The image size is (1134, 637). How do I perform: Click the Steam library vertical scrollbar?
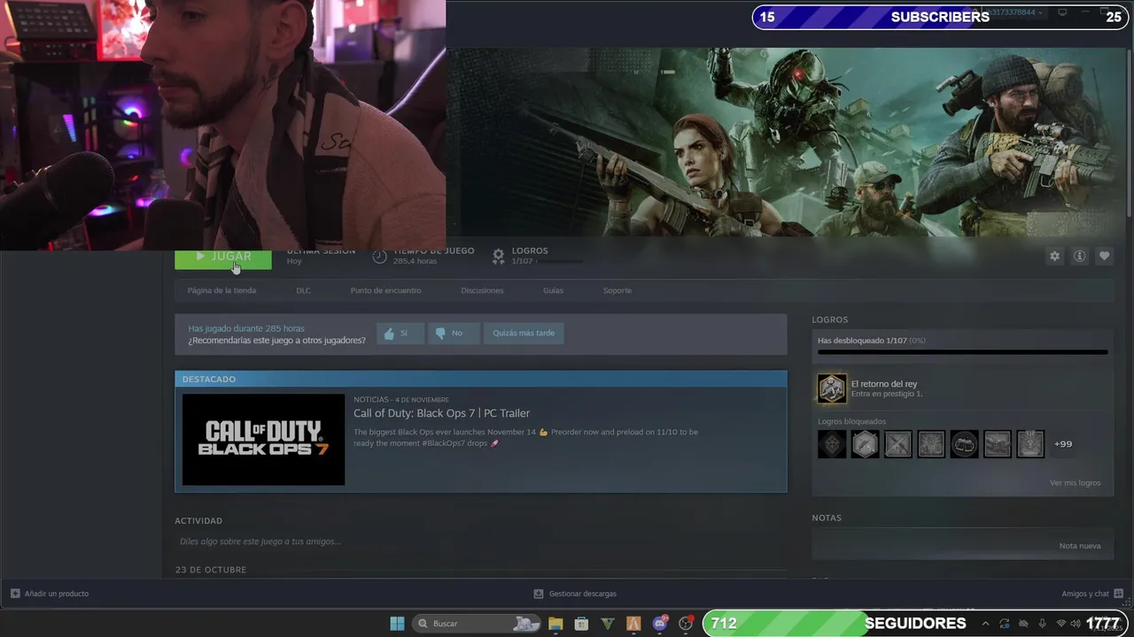click(x=1129, y=133)
